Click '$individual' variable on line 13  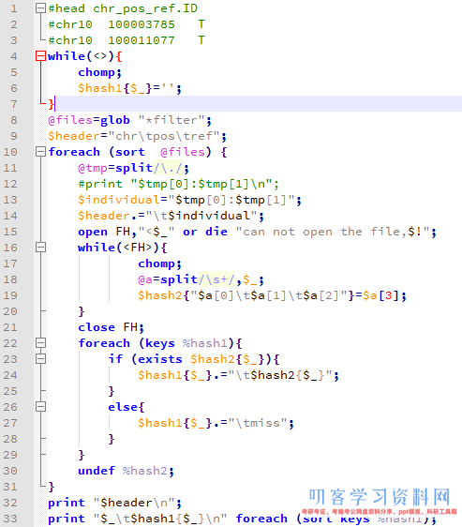119,200
